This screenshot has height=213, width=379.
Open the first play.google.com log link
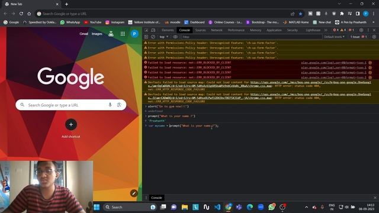coord(333,63)
